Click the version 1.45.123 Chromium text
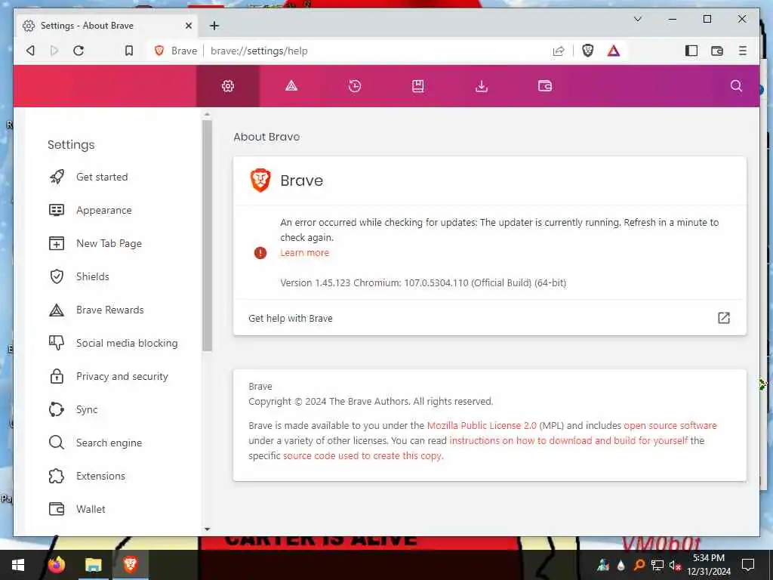 (x=423, y=282)
